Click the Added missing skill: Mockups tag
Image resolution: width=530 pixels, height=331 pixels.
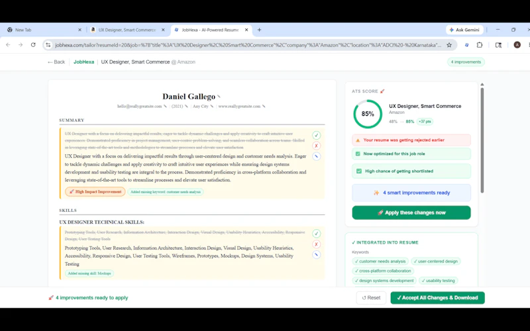[89, 273]
